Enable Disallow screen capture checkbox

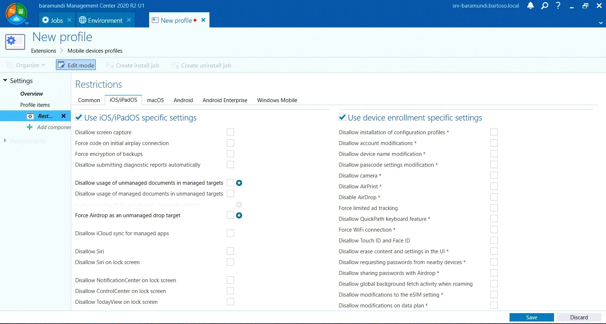click(230, 132)
